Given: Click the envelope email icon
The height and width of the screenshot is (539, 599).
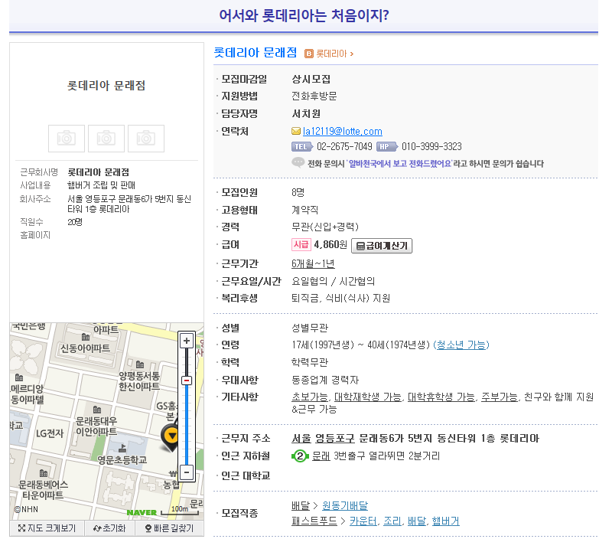Looking at the screenshot, I should coord(296,131).
